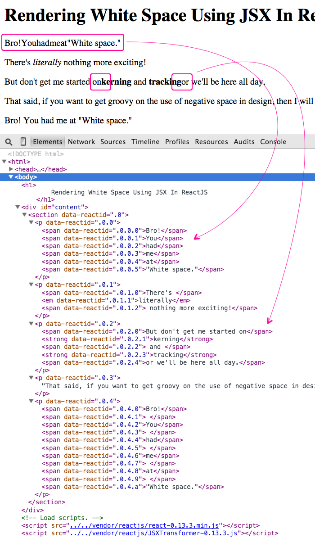Screen dimensions: 315x538
Task: Select the Timeline tab
Action: (x=145, y=142)
